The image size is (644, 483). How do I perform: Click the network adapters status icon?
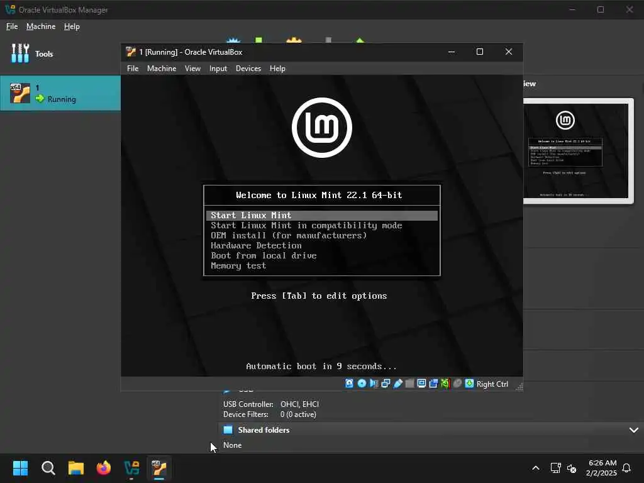click(x=386, y=384)
